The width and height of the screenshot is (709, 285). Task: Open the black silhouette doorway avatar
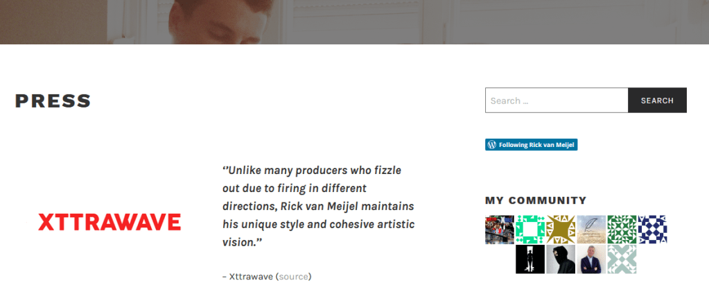click(x=530, y=259)
